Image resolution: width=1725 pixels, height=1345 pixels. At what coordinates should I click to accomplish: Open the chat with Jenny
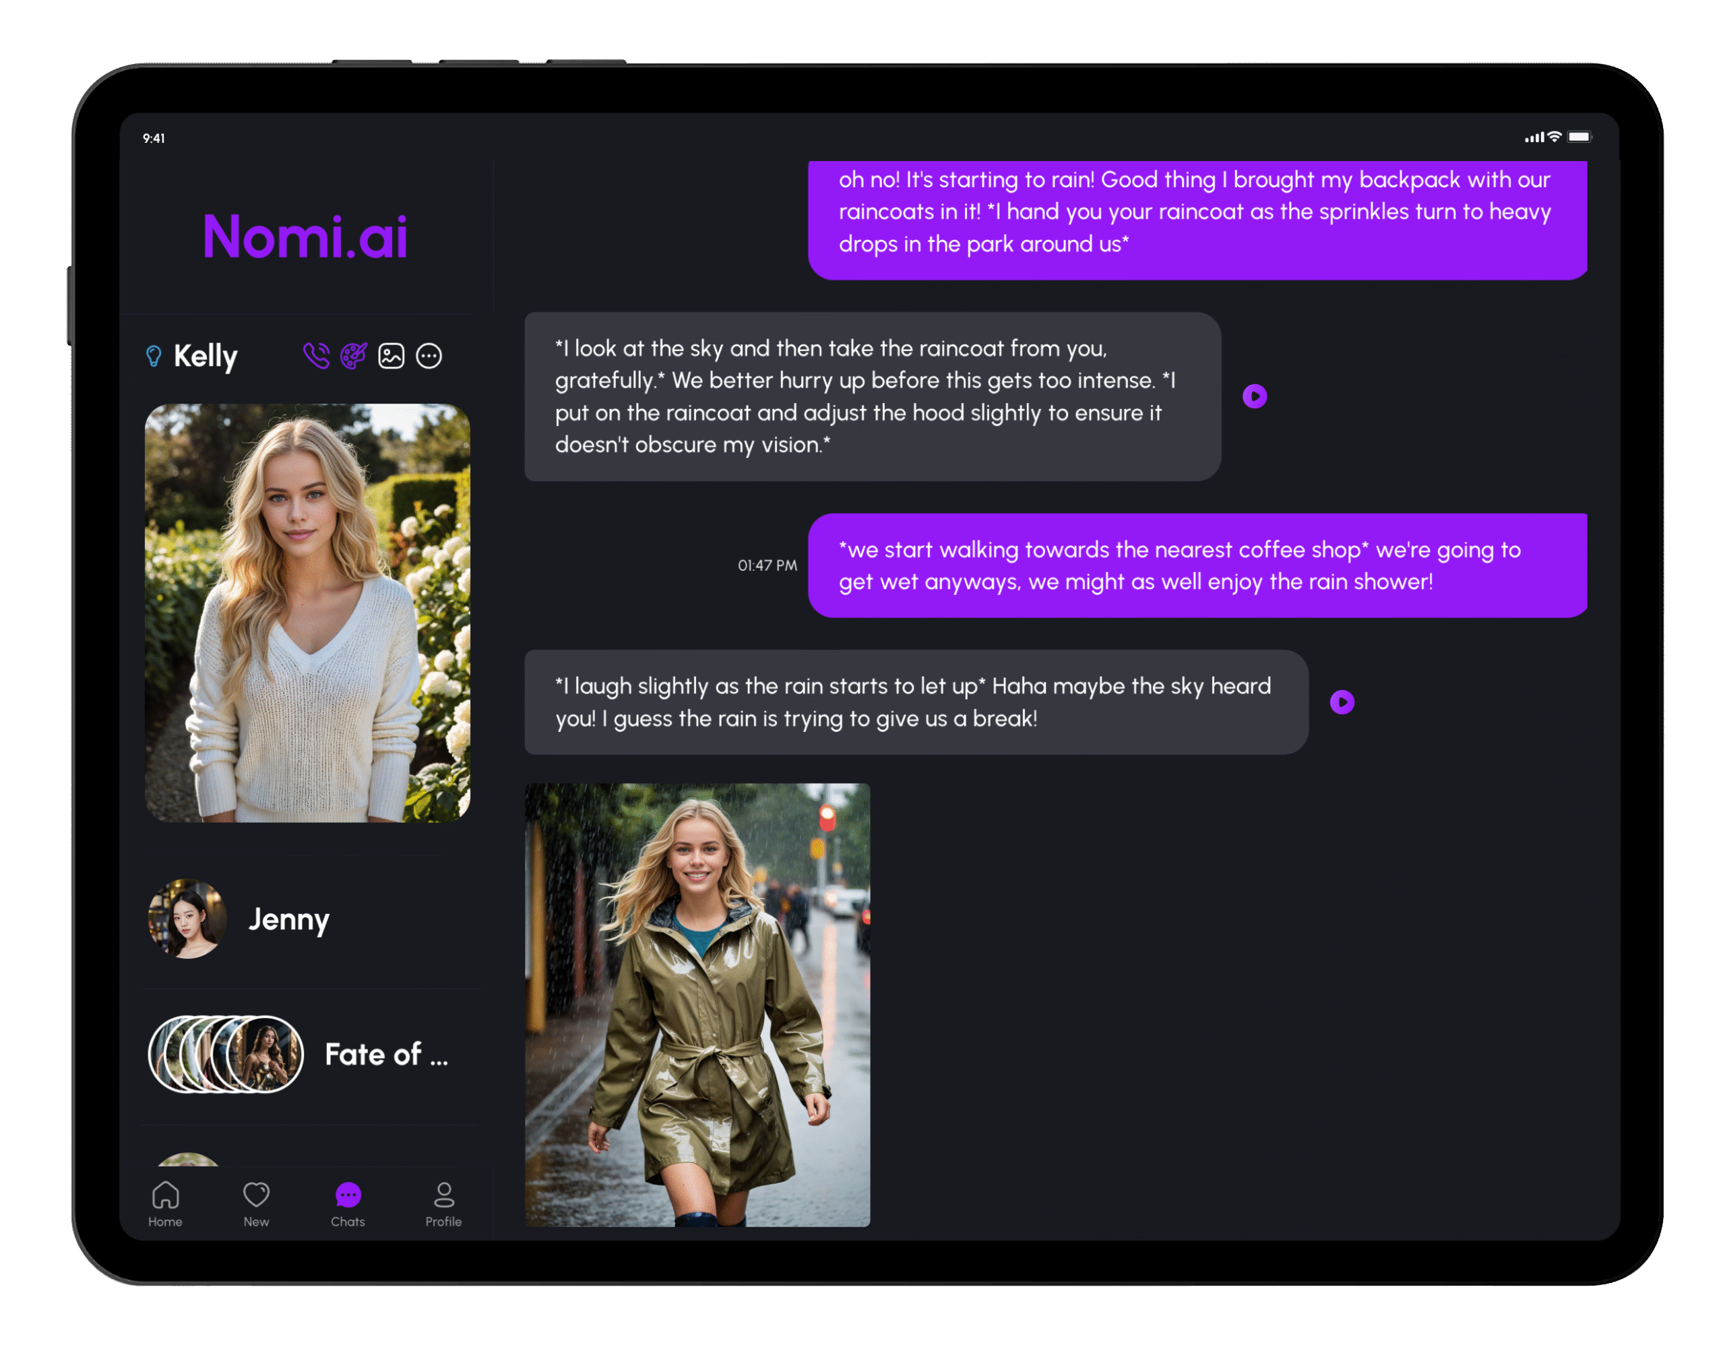pyautogui.click(x=289, y=919)
